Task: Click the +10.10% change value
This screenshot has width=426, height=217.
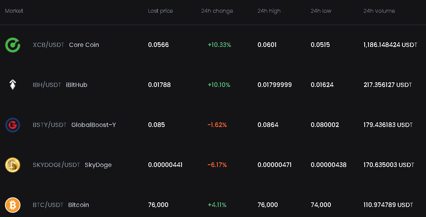Action: 219,85
